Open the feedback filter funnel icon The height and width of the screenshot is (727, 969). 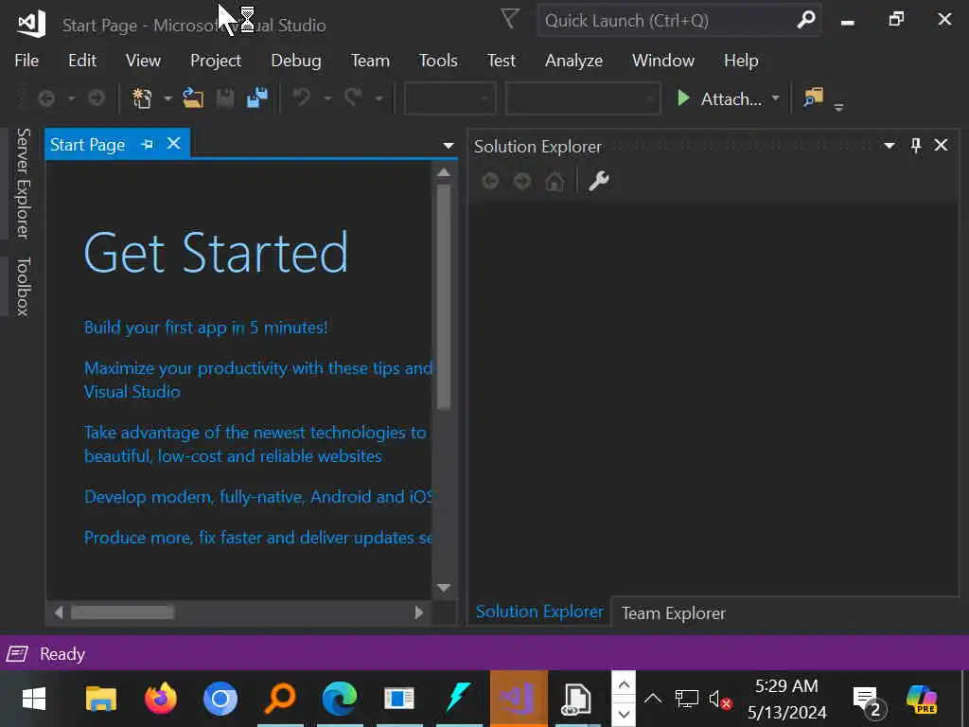[510, 19]
